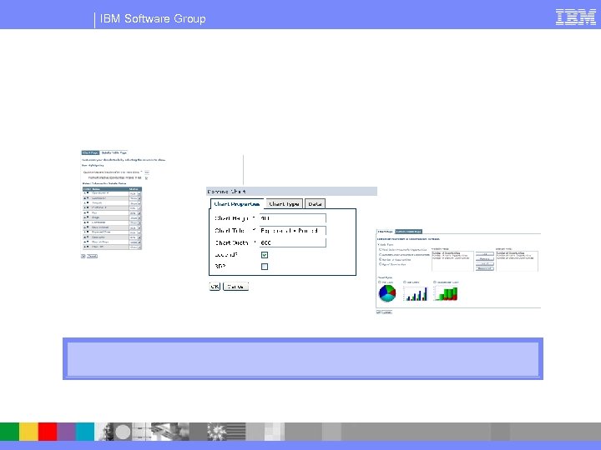The height and width of the screenshot is (450, 601).
Task: Click the Add button between field lists
Action: point(484,254)
